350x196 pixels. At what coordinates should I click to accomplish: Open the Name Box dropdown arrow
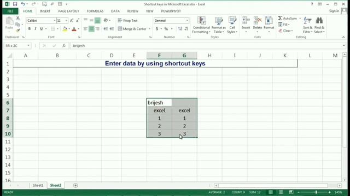28,46
